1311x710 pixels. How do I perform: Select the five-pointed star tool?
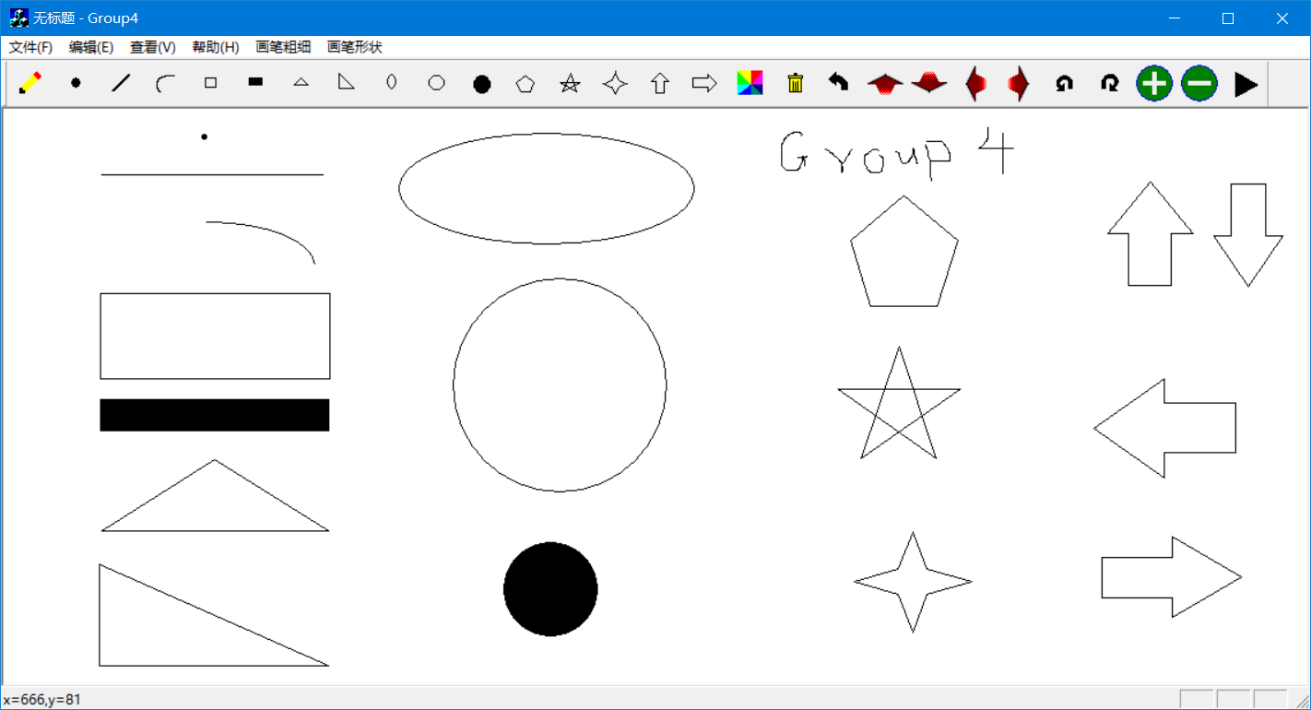(571, 84)
